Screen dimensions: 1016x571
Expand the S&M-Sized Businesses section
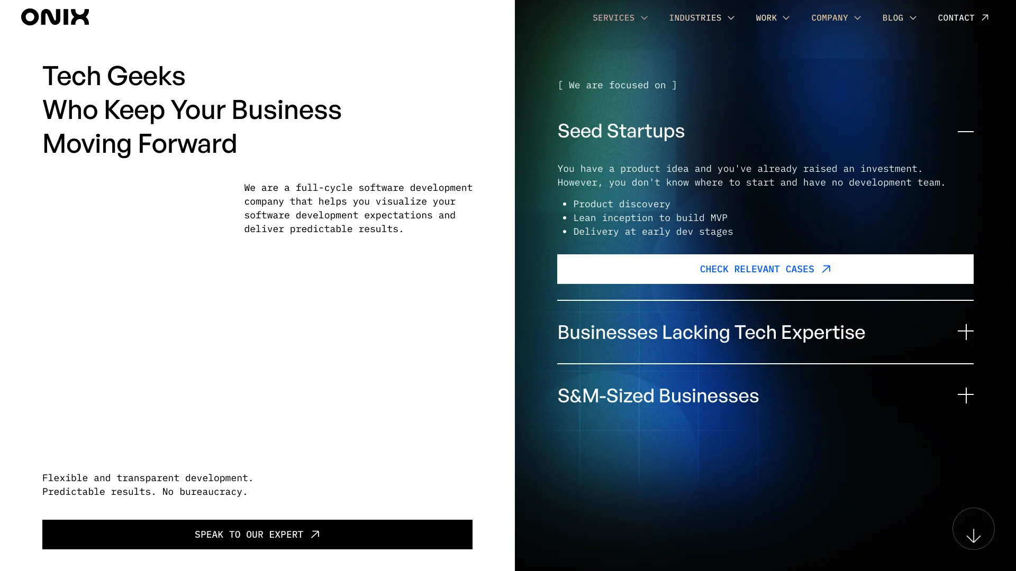966,395
